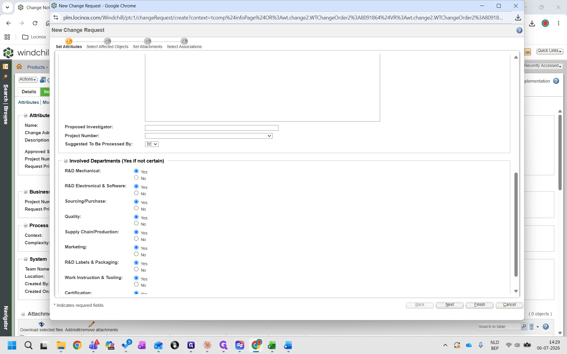Open Actions dropdown in background page
This screenshot has height=354, width=567.
[x=28, y=79]
